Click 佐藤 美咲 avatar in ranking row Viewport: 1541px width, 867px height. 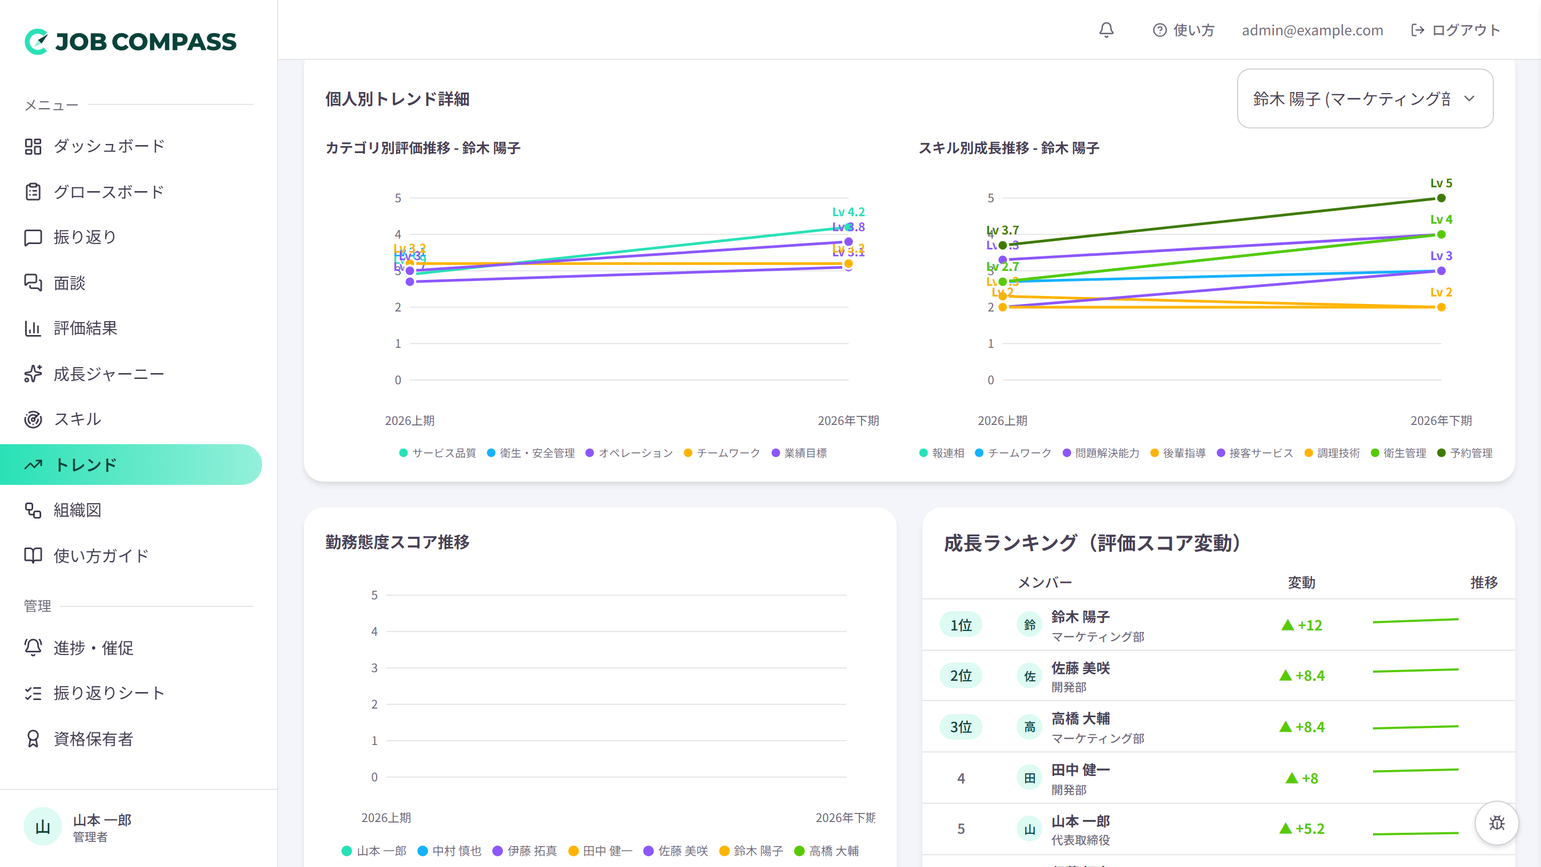point(1029,676)
